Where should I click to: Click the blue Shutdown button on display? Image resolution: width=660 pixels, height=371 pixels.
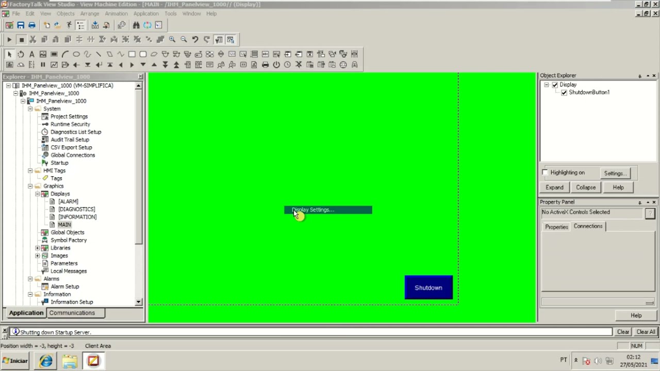coord(428,288)
